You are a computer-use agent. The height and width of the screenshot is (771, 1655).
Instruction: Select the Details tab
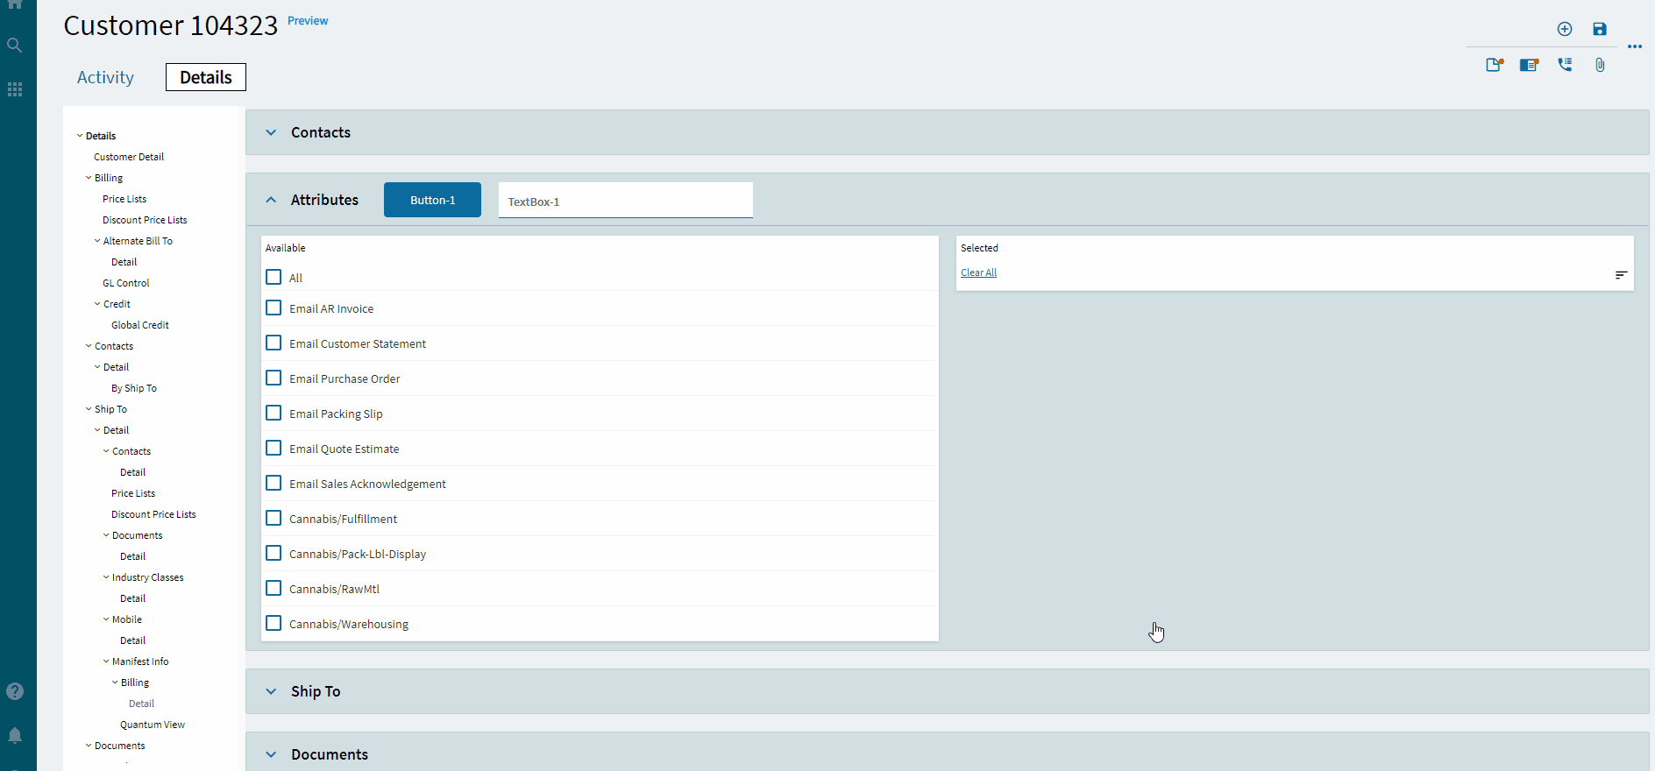coord(206,77)
